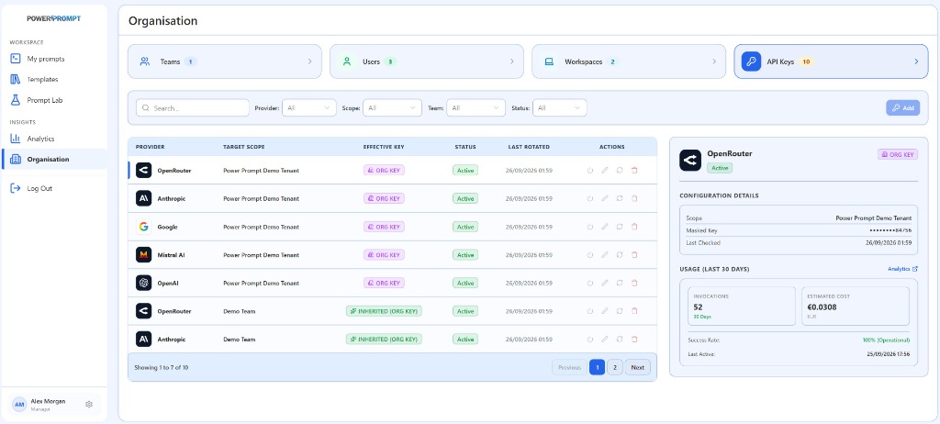Delete the Google API key
Image resolution: width=940 pixels, height=424 pixels.
(634, 227)
